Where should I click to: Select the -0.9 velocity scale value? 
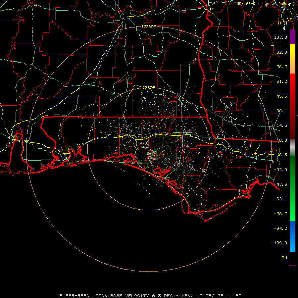(x=282, y=140)
